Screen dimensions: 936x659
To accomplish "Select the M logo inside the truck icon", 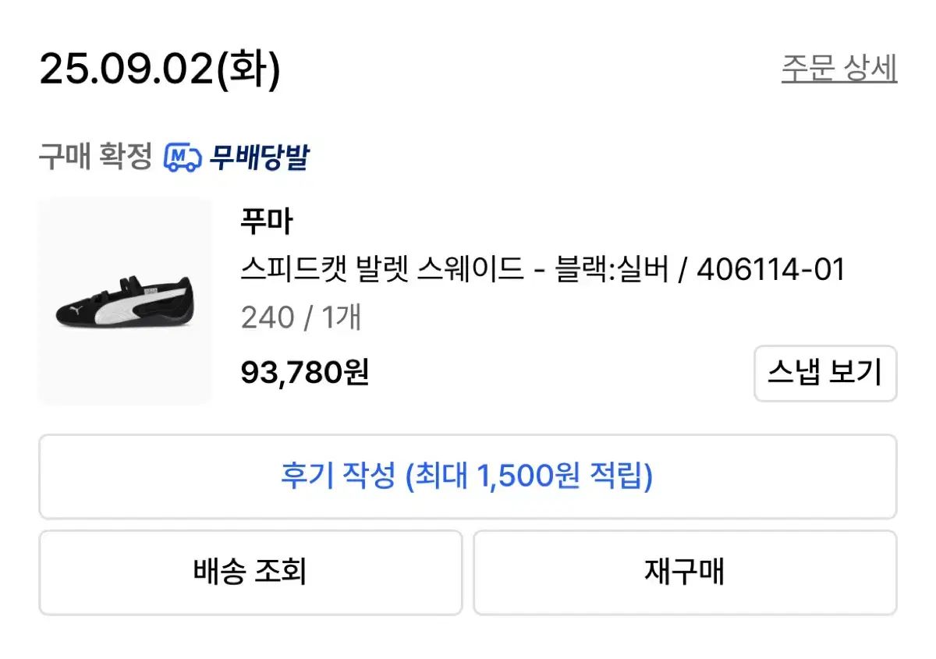I will click(179, 155).
